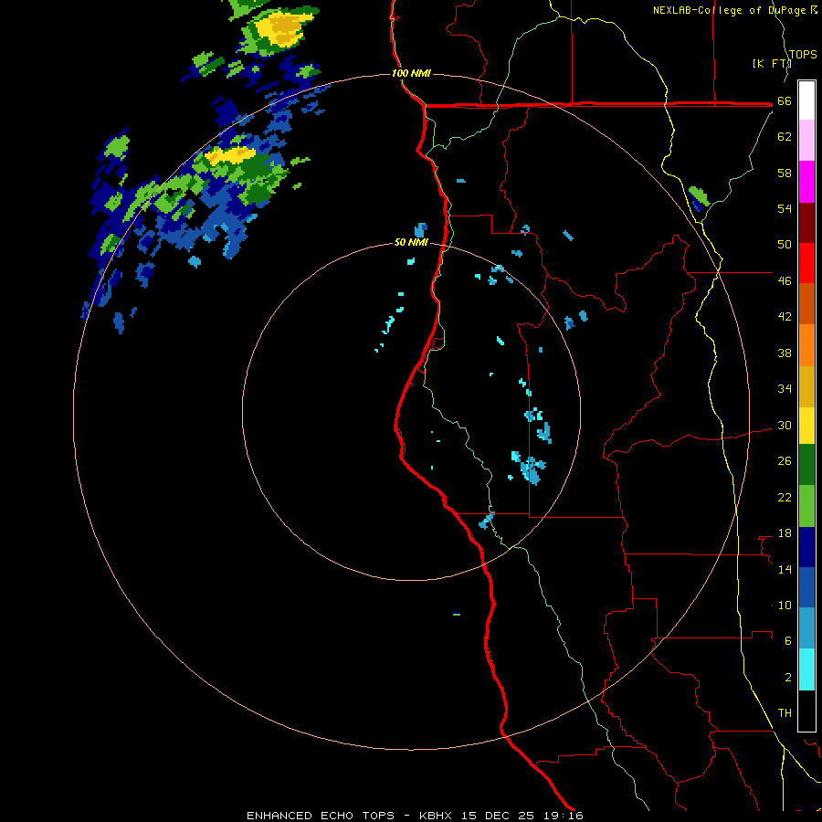Screen dimensions: 822x822
Task: Click the "14" legend value
Action: coord(785,569)
